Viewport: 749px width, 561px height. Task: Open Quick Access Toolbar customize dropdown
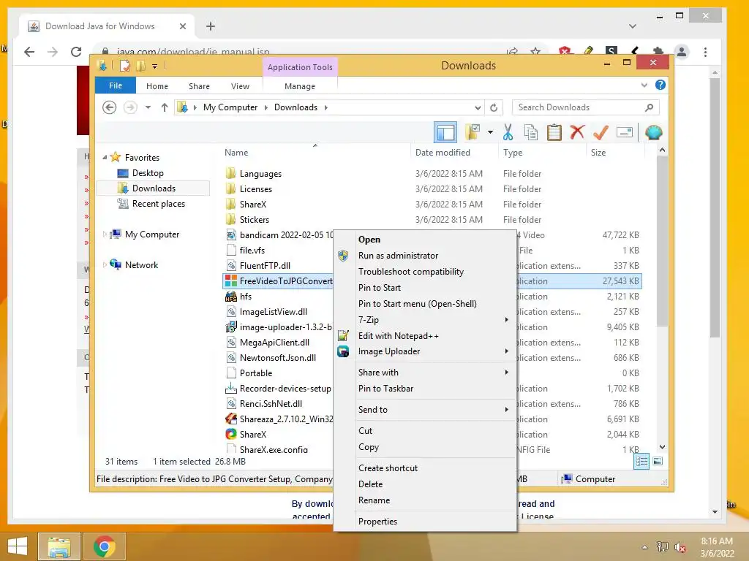click(155, 66)
